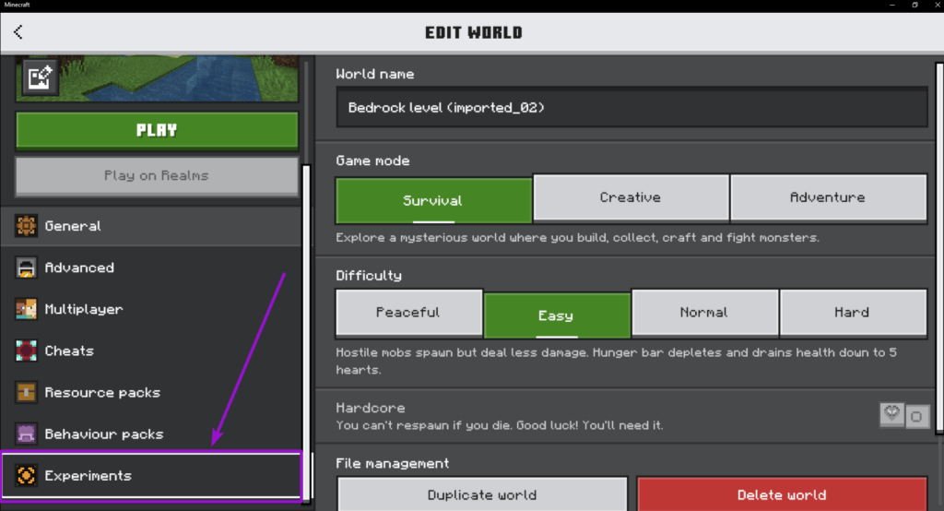Select Adventure game mode
This screenshot has height=511, width=944.
[x=829, y=197]
